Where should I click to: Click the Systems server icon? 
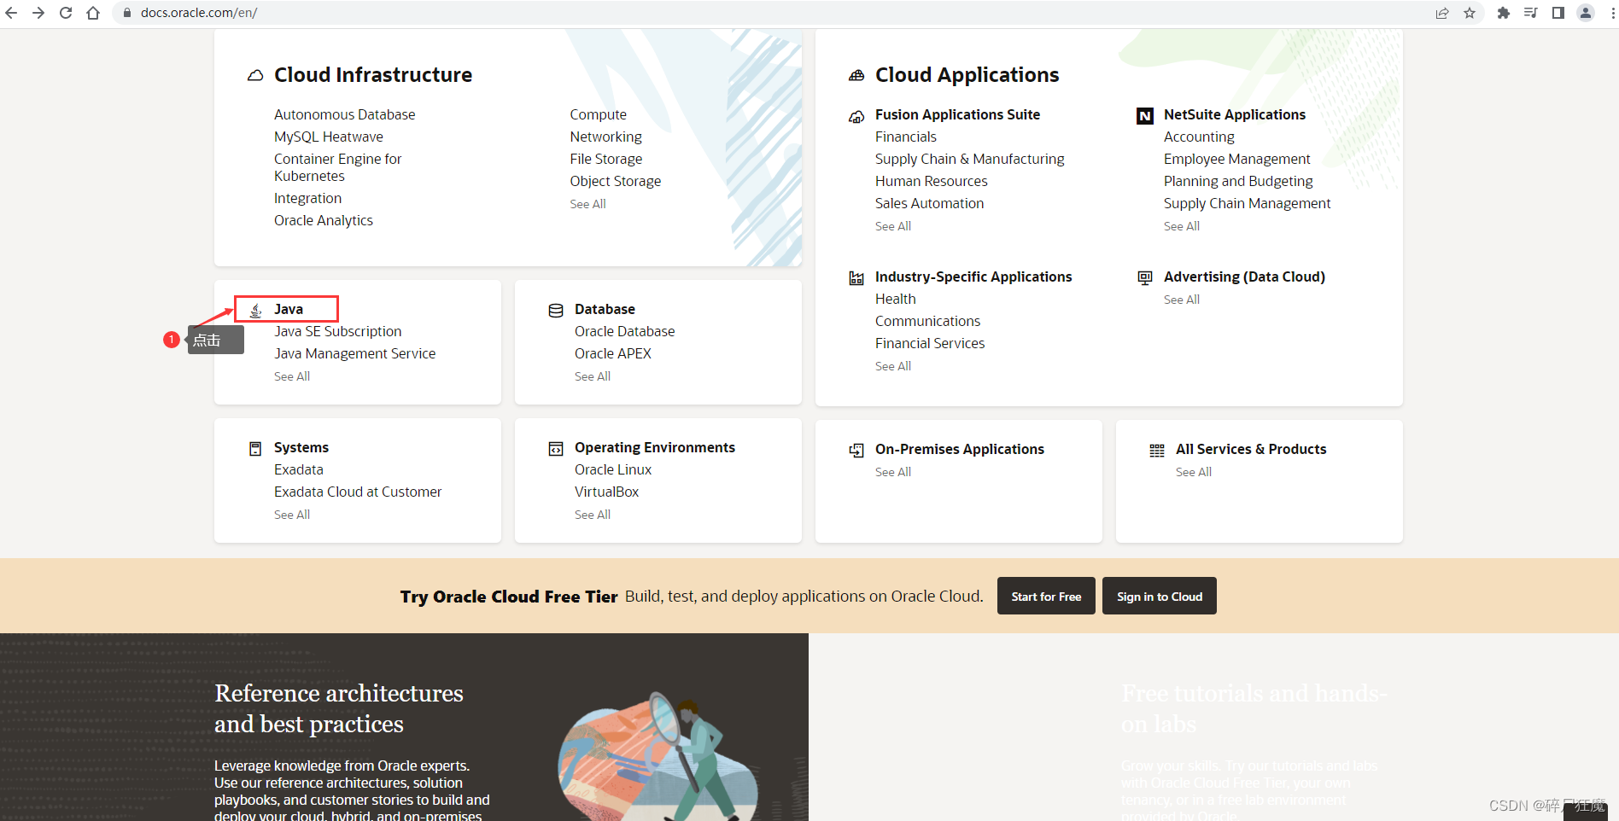coord(255,449)
